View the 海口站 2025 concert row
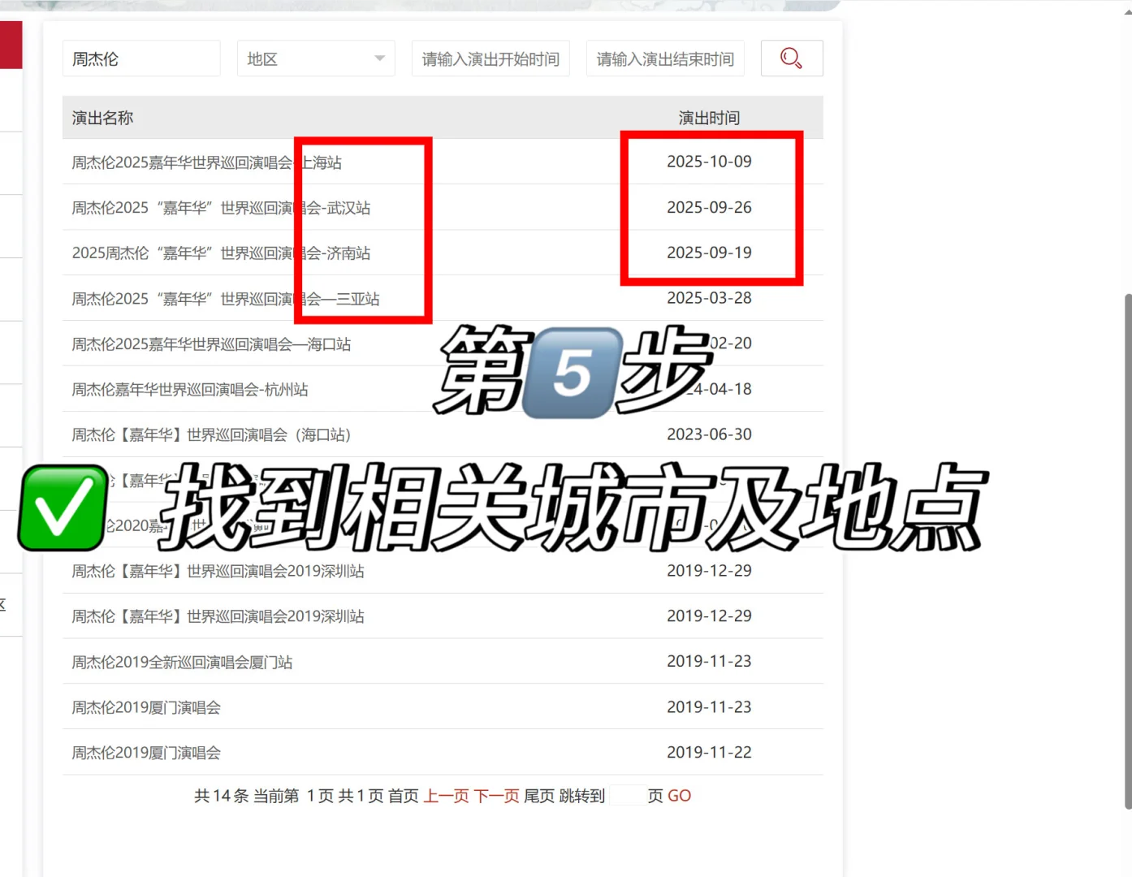 [x=211, y=343]
